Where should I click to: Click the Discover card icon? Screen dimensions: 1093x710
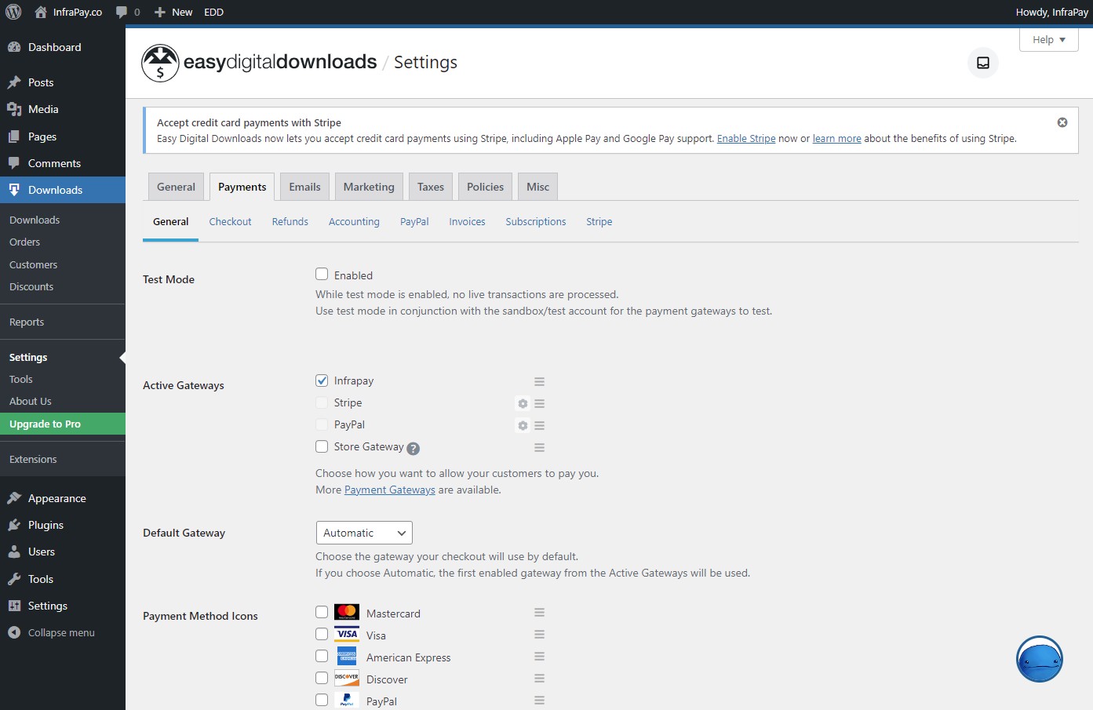coord(347,678)
